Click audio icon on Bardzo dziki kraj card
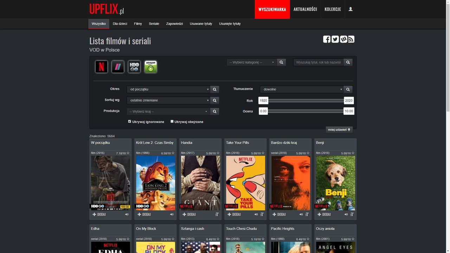This screenshot has height=253, width=450. [301, 214]
